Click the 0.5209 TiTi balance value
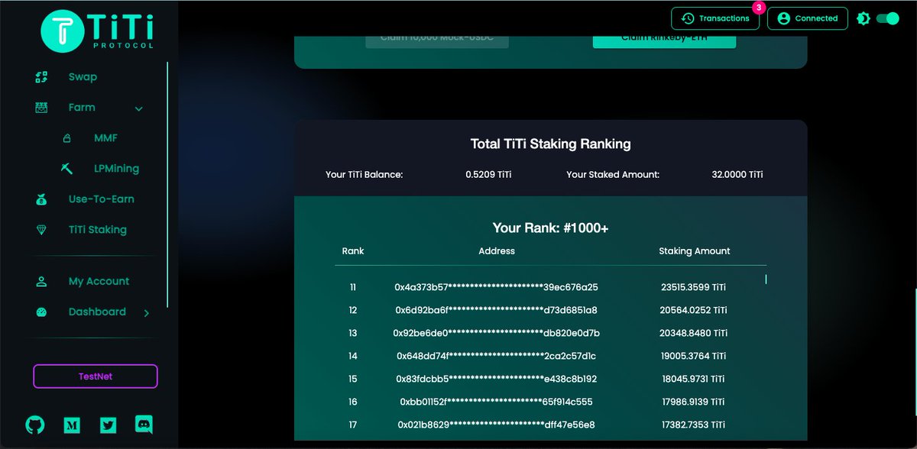The height and width of the screenshot is (449, 917). [488, 175]
